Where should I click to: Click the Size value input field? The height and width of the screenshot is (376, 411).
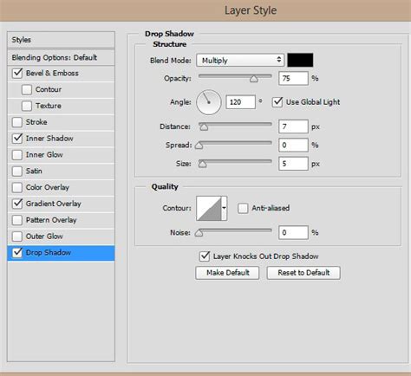click(293, 164)
